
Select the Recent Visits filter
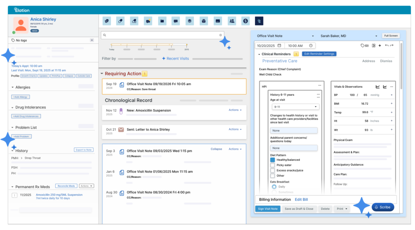click(175, 59)
